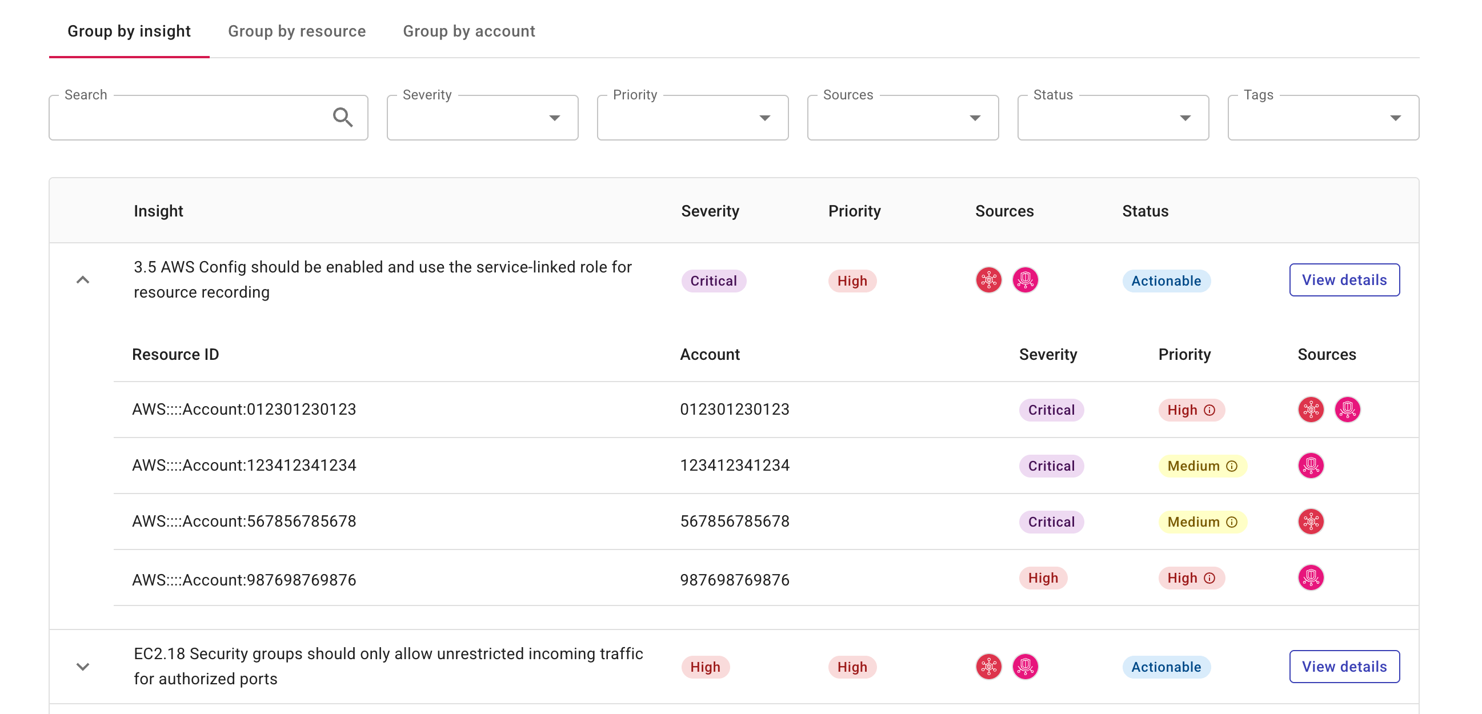Switch to the Group by resource tab
This screenshot has width=1482, height=714.
(x=297, y=31)
